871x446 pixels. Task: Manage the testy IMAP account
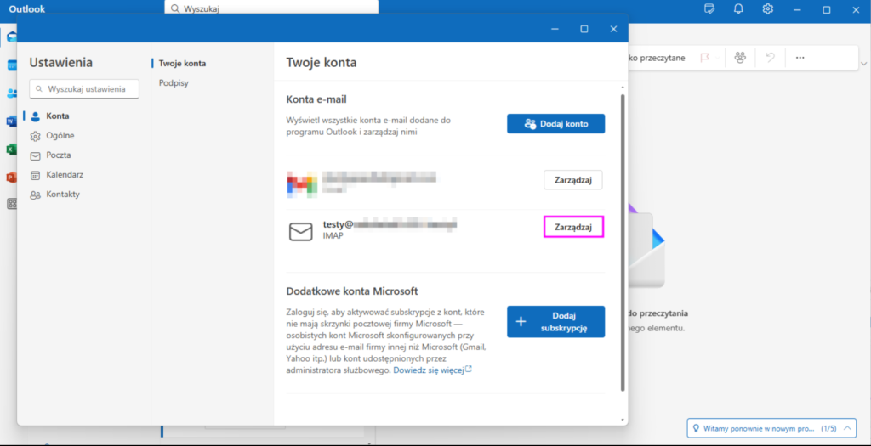tap(573, 228)
